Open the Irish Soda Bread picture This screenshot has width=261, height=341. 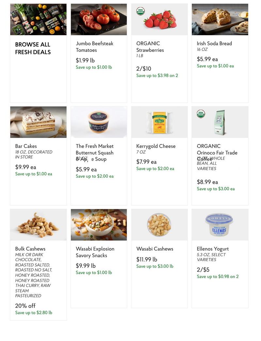click(220, 19)
